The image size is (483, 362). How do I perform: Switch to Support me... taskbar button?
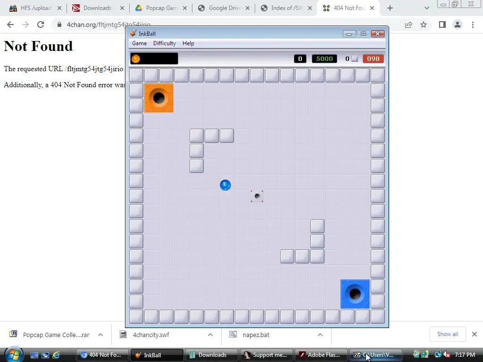tap(266, 355)
